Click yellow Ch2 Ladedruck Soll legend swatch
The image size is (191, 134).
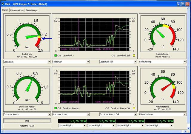point(134,55)
